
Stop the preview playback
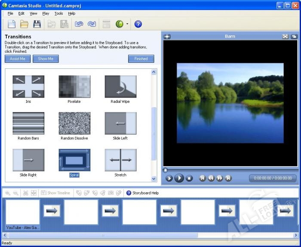tap(189, 178)
